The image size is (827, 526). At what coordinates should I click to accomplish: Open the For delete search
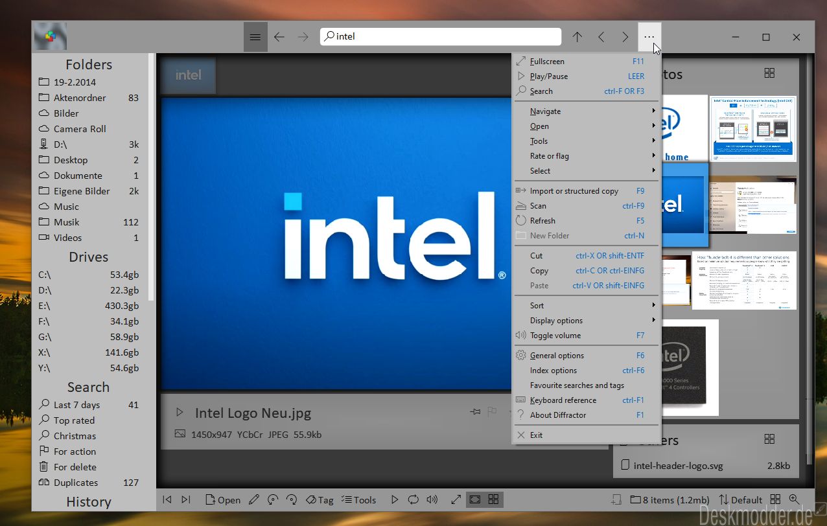tap(89, 467)
